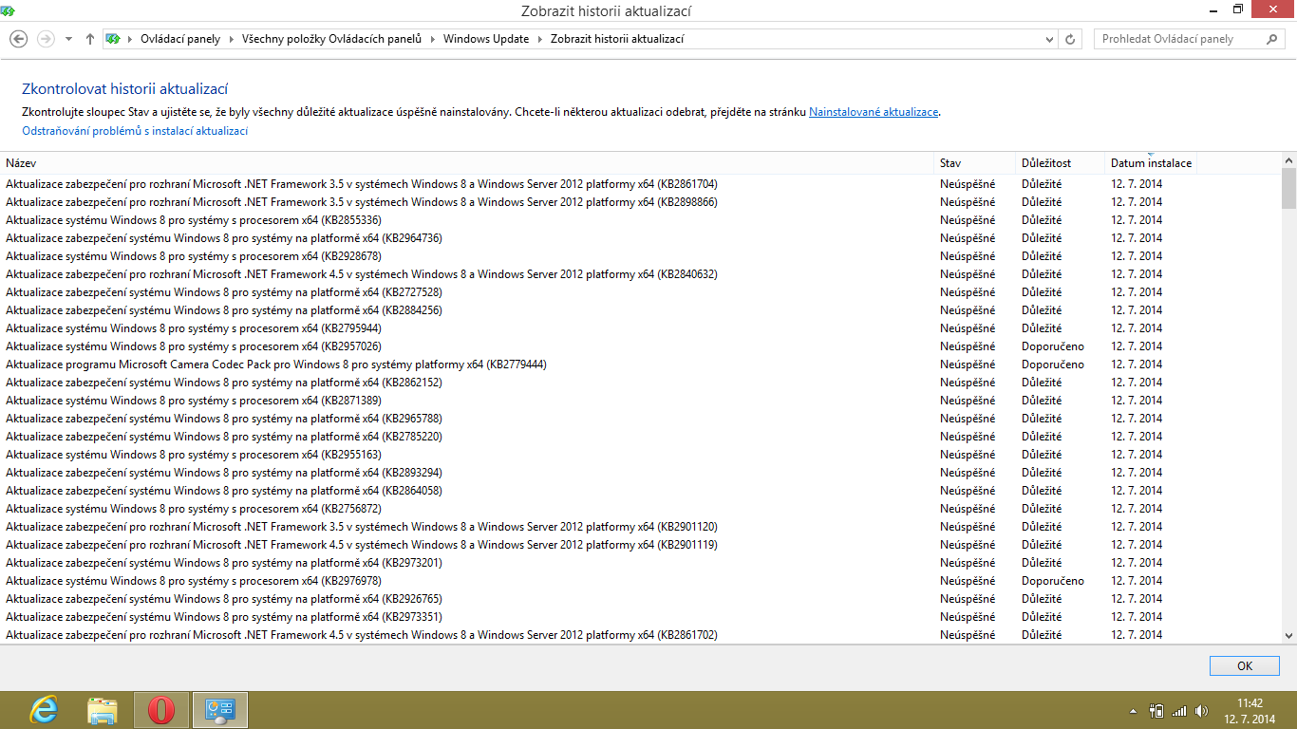Go back with the back arrow button
1297x729 pixels.
pos(18,39)
